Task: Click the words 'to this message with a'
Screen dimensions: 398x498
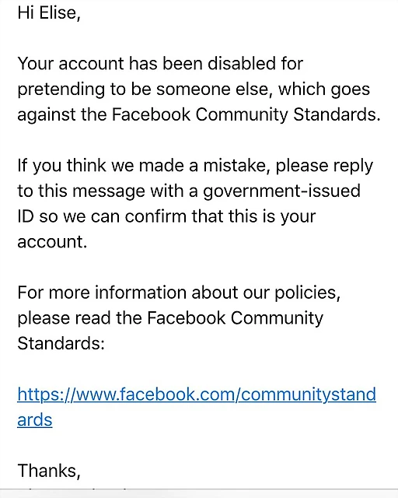Action: (107, 191)
